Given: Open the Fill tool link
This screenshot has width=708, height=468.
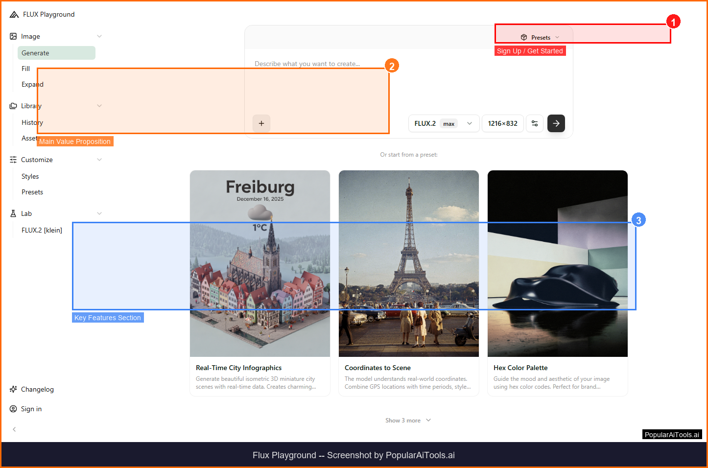Looking at the screenshot, I should click(26, 69).
